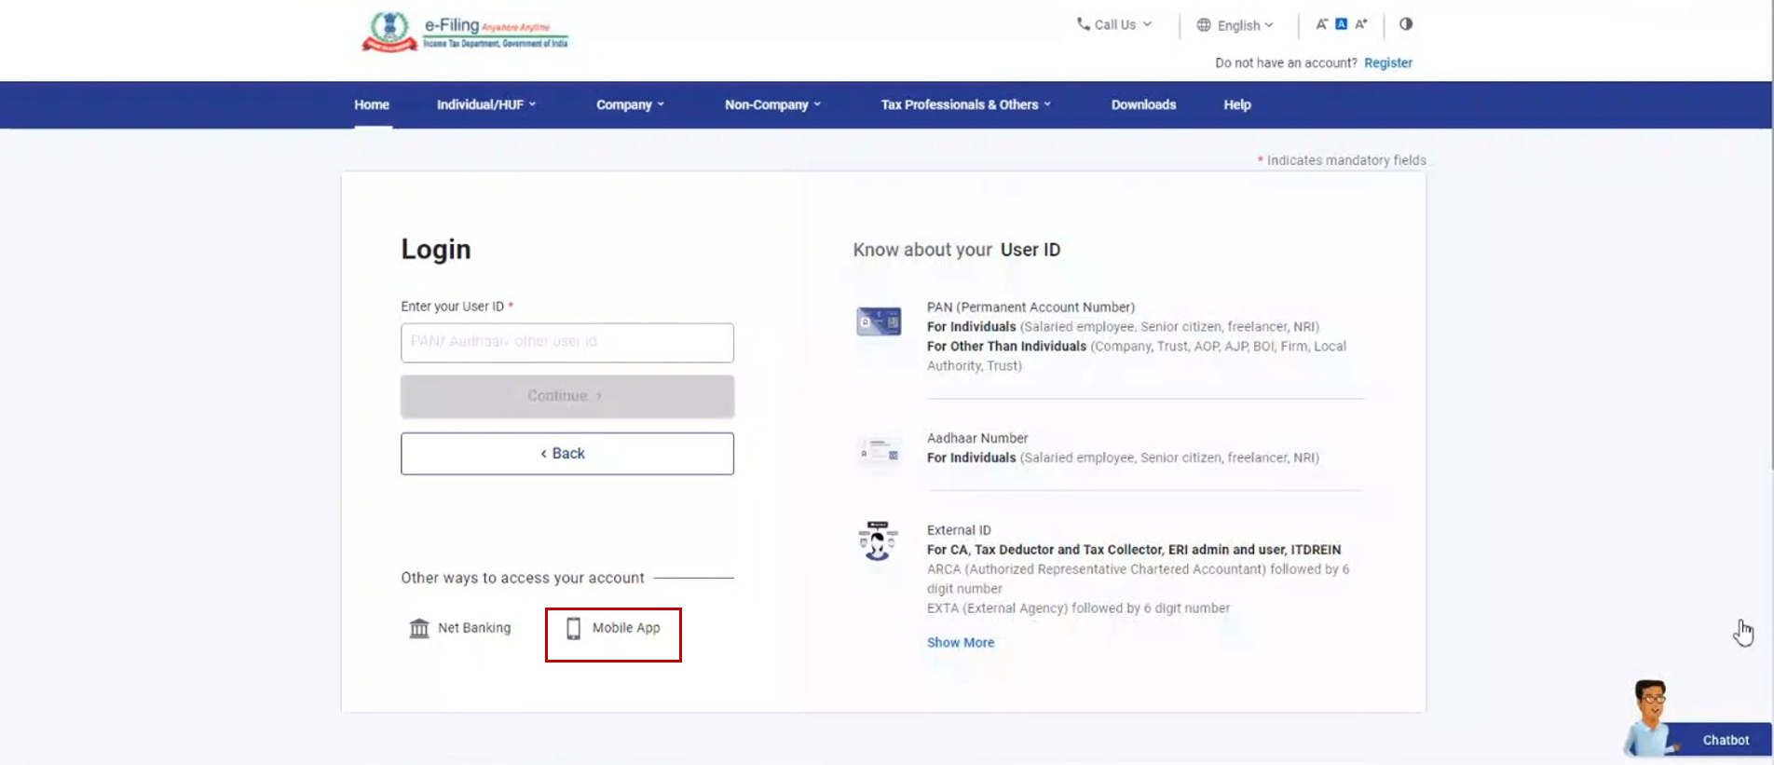
Task: Focus the Enter your User ID field
Action: [x=566, y=342]
